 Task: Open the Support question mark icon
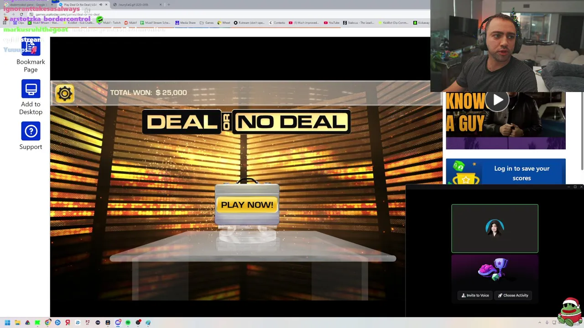pos(31,131)
